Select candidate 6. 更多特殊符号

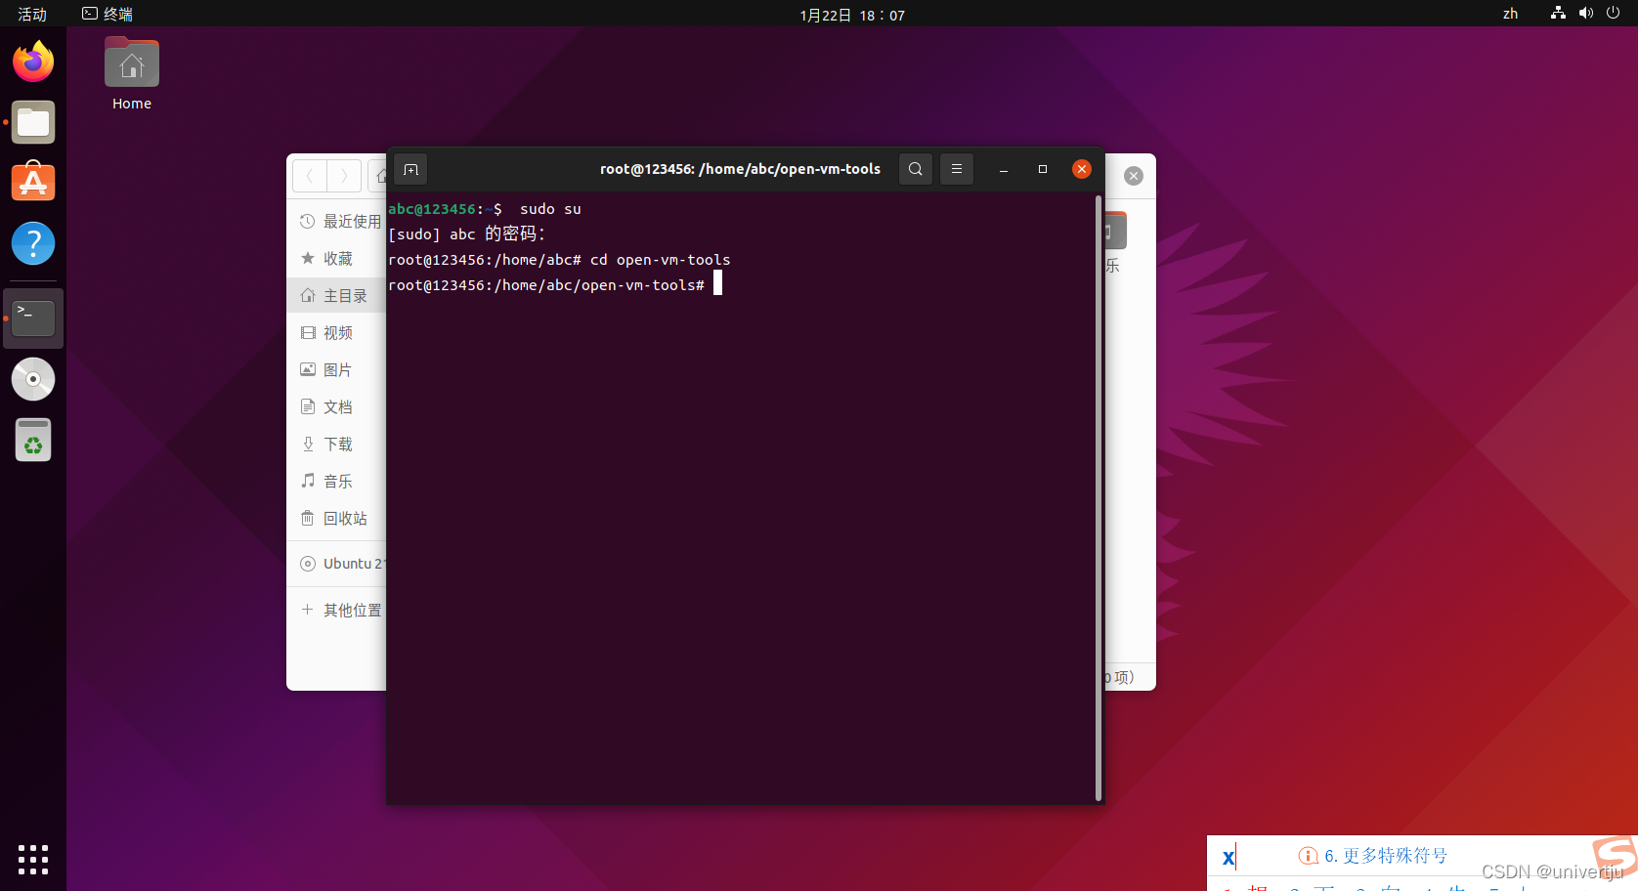[x=1373, y=856]
